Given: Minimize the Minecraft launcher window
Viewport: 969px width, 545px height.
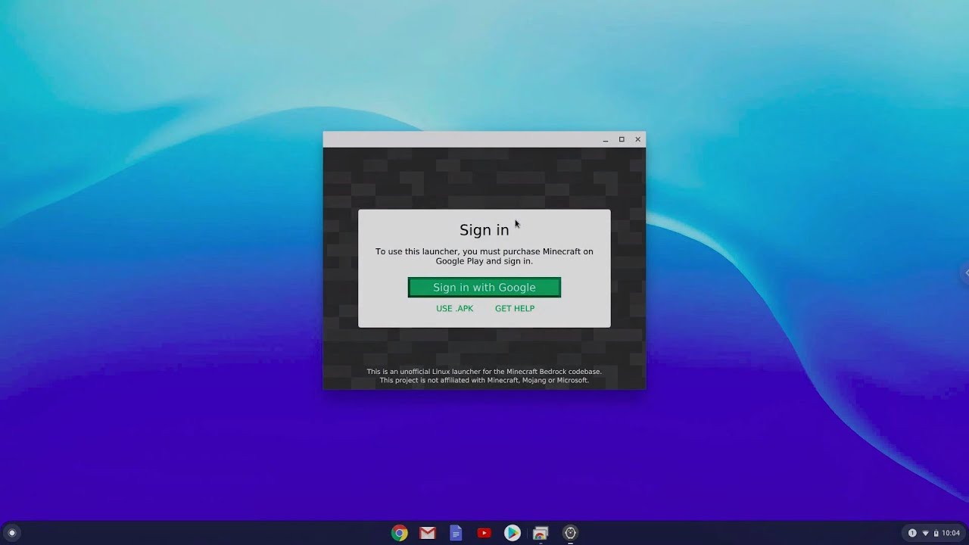Looking at the screenshot, I should point(606,139).
